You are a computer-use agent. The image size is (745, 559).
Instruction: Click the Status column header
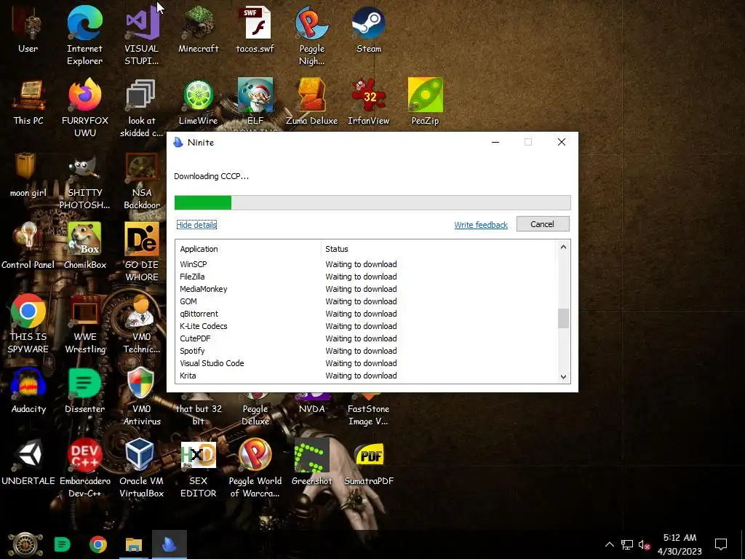[439, 249]
